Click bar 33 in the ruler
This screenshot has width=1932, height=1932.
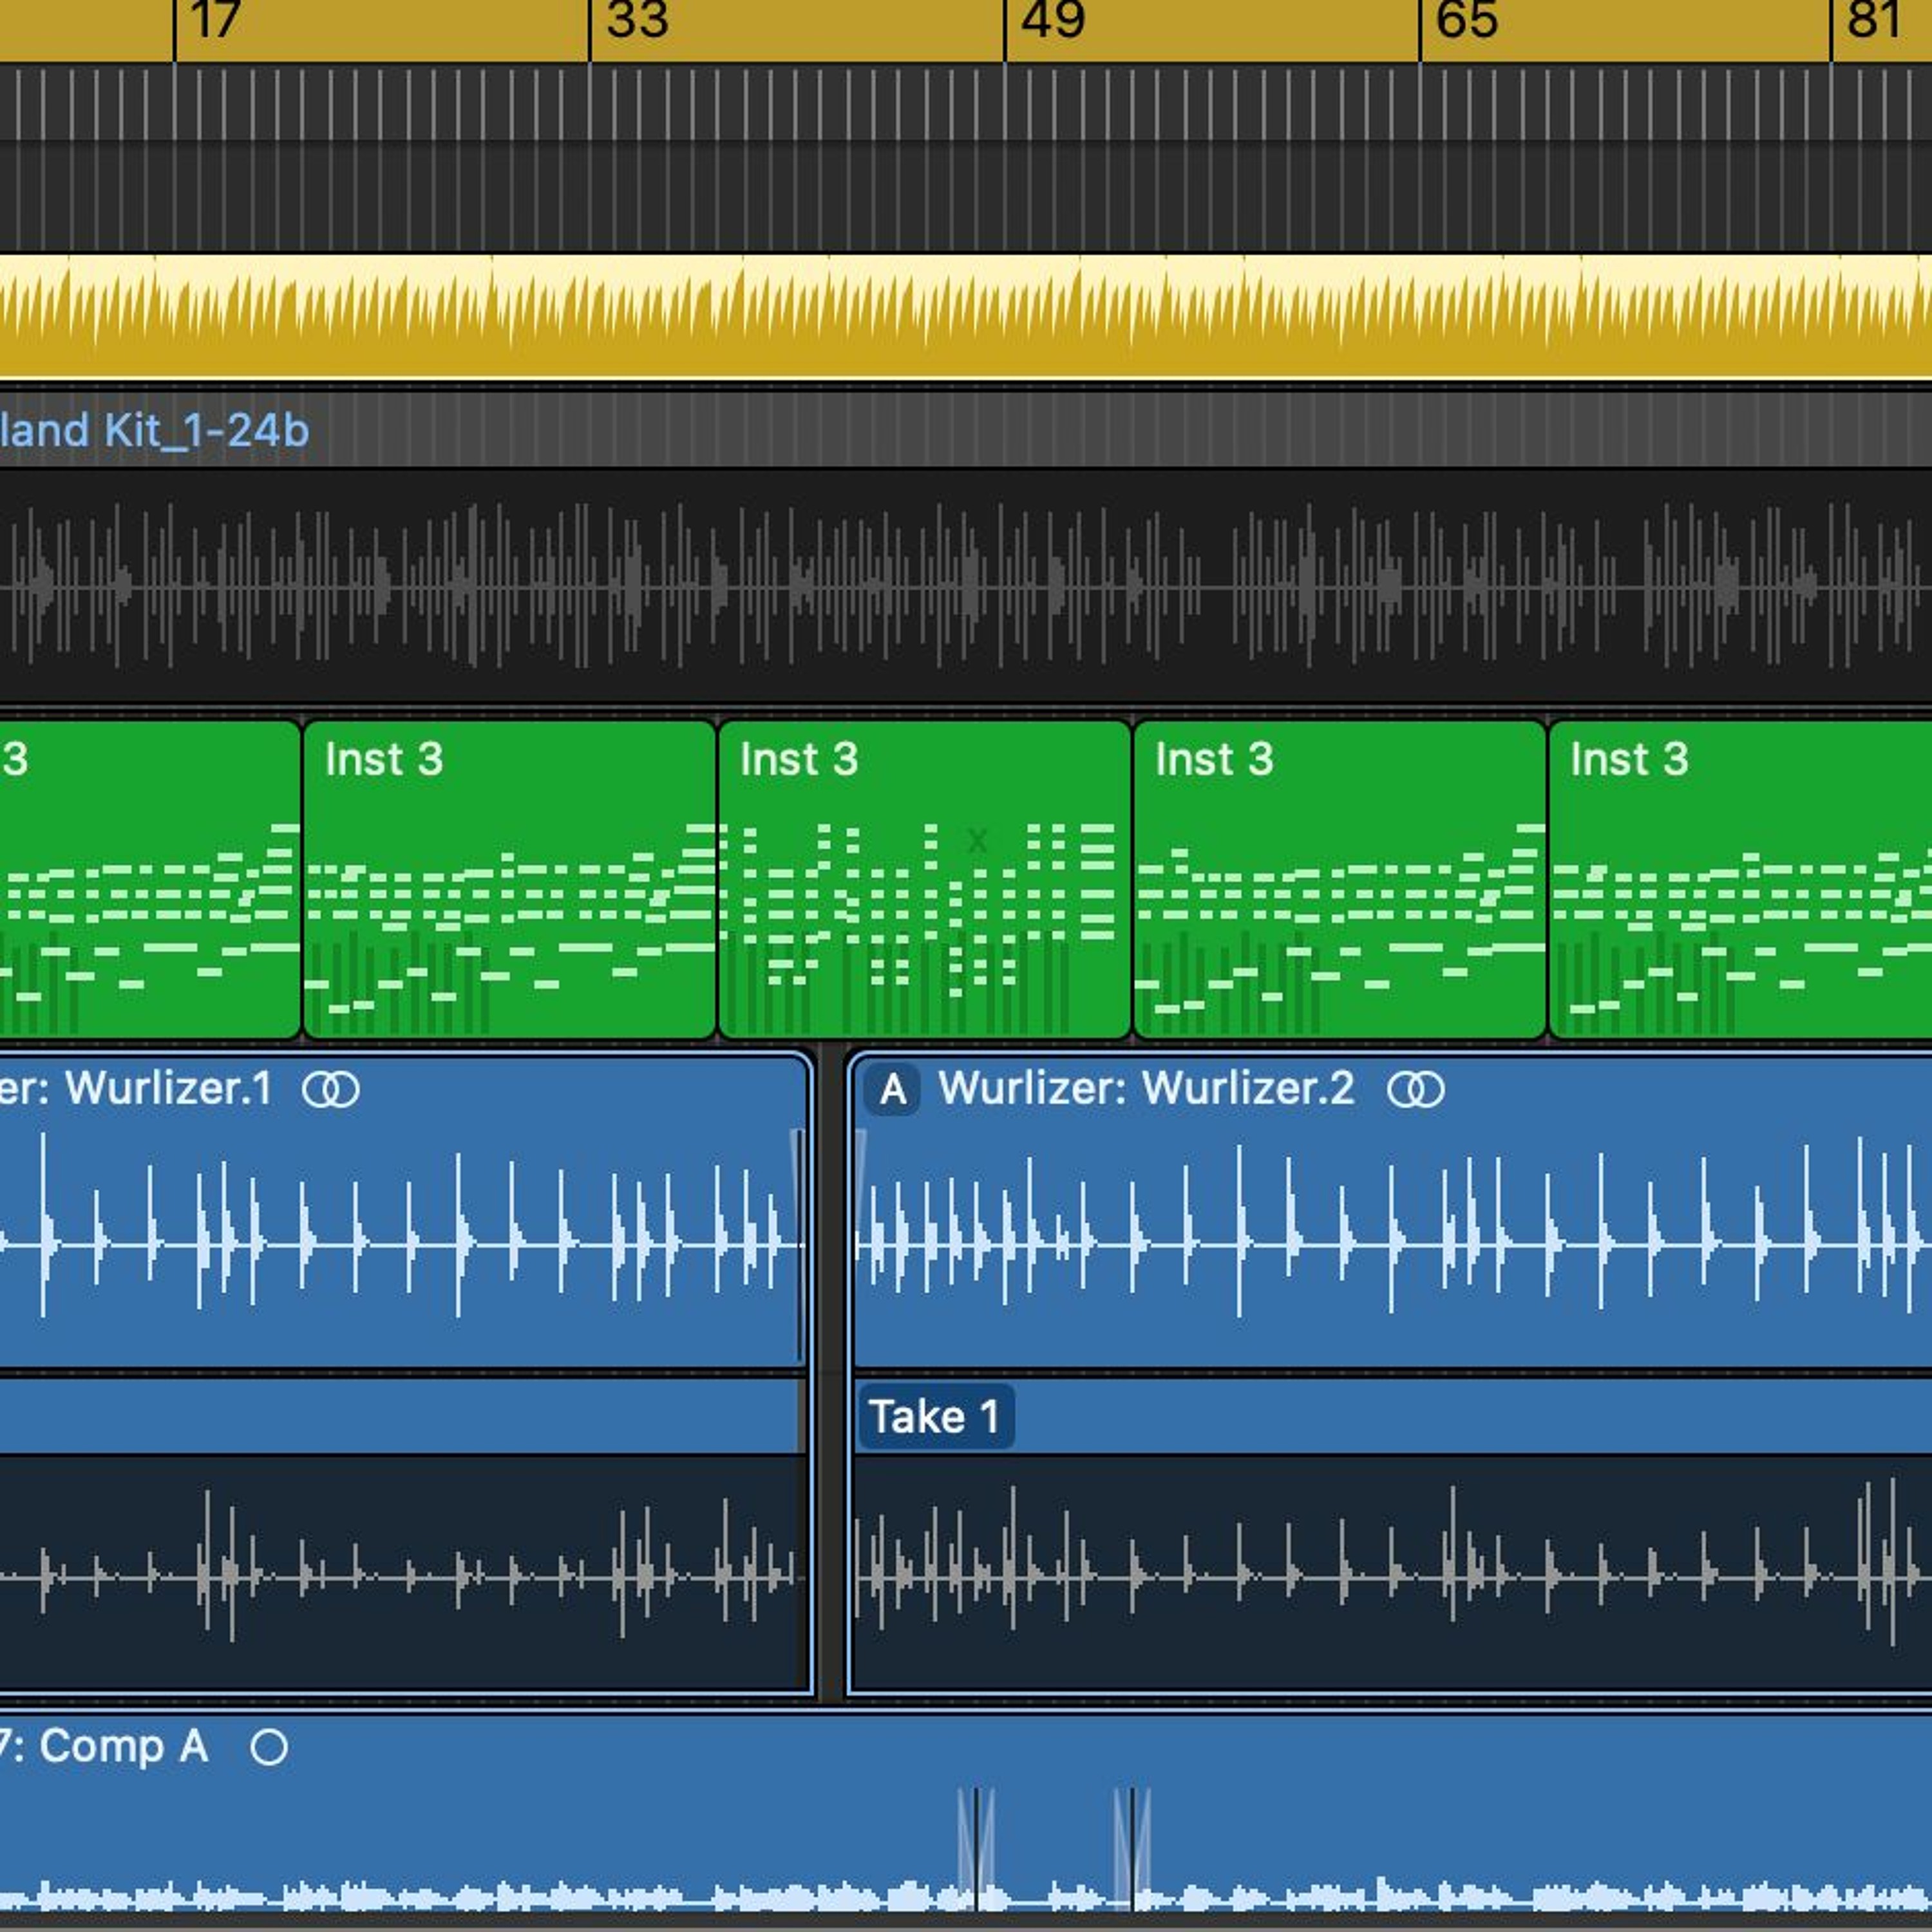pyautogui.click(x=637, y=22)
